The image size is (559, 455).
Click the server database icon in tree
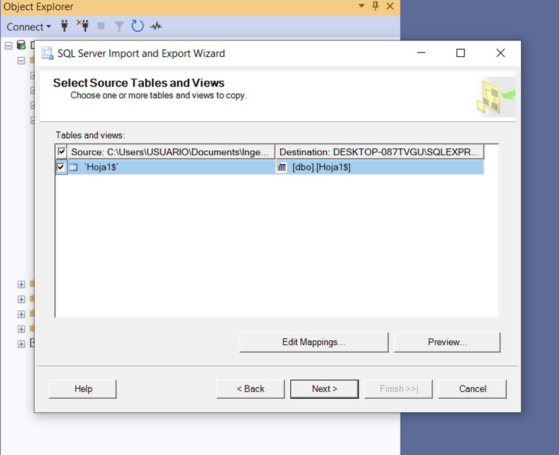click(x=21, y=45)
